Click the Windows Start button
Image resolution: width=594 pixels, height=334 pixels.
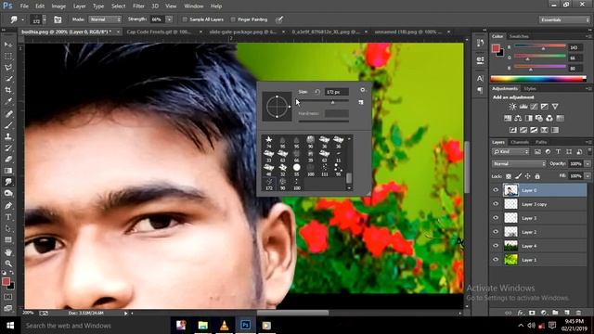(x=10, y=326)
